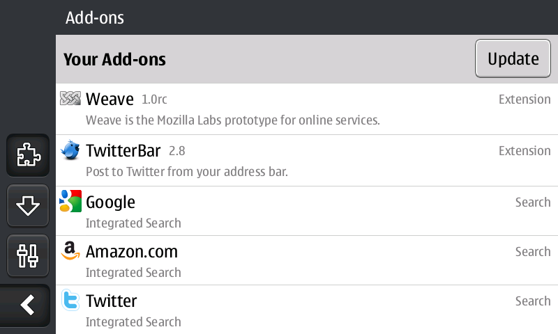The image size is (558, 334).
Task: Click the Extension label on Weave row
Action: coord(525,100)
